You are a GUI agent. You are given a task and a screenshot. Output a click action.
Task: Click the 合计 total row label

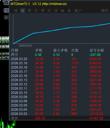pos(15,118)
